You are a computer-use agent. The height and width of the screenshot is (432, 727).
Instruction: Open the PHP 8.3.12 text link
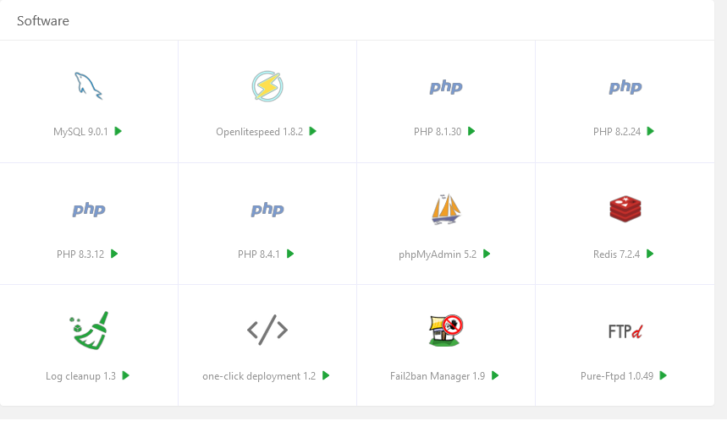point(80,254)
